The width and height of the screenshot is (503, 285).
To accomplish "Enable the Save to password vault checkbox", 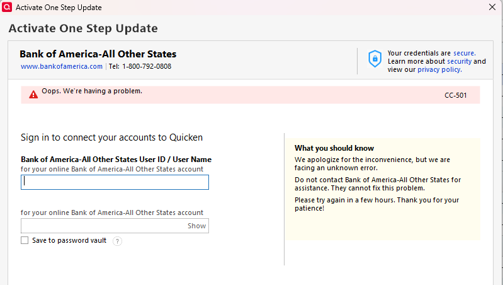I will click(25, 240).
